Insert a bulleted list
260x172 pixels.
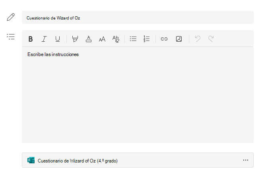[133, 39]
